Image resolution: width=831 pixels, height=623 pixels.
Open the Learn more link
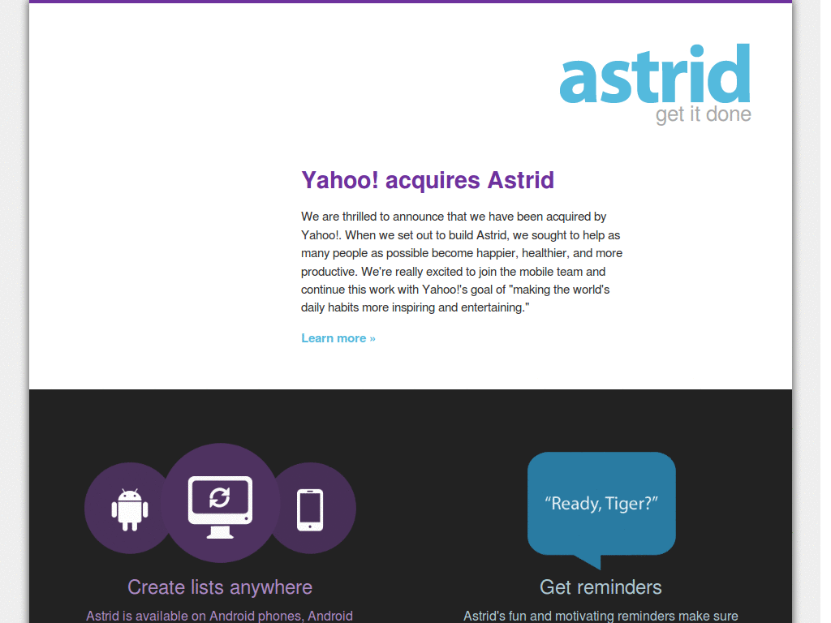coord(338,338)
